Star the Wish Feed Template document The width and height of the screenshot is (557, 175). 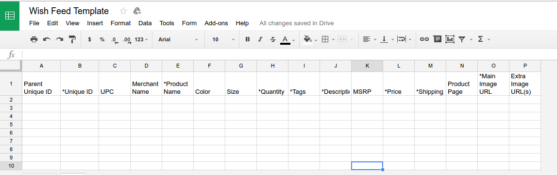coord(123,11)
